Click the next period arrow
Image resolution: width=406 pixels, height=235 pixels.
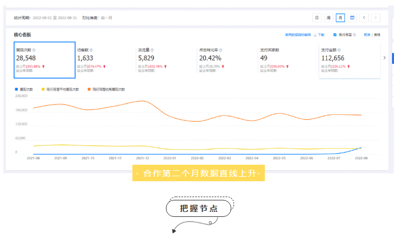(x=376, y=18)
